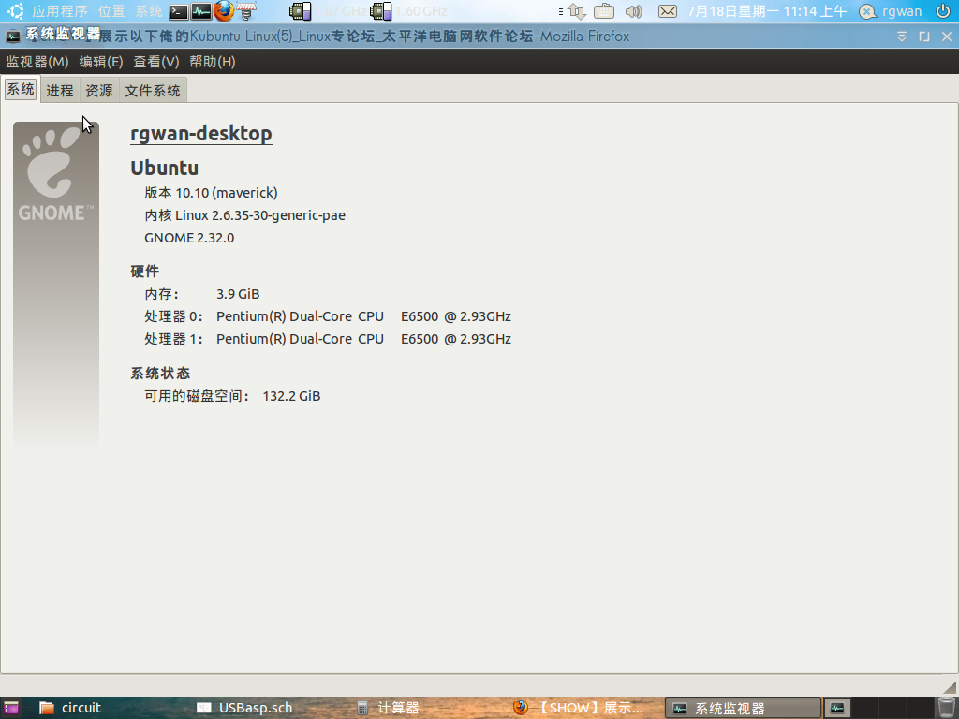The height and width of the screenshot is (719, 959).
Task: Launch terminal from top panel icon
Action: 179,11
